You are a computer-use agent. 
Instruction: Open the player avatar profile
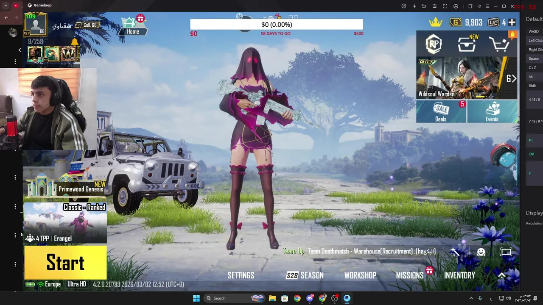tap(36, 25)
